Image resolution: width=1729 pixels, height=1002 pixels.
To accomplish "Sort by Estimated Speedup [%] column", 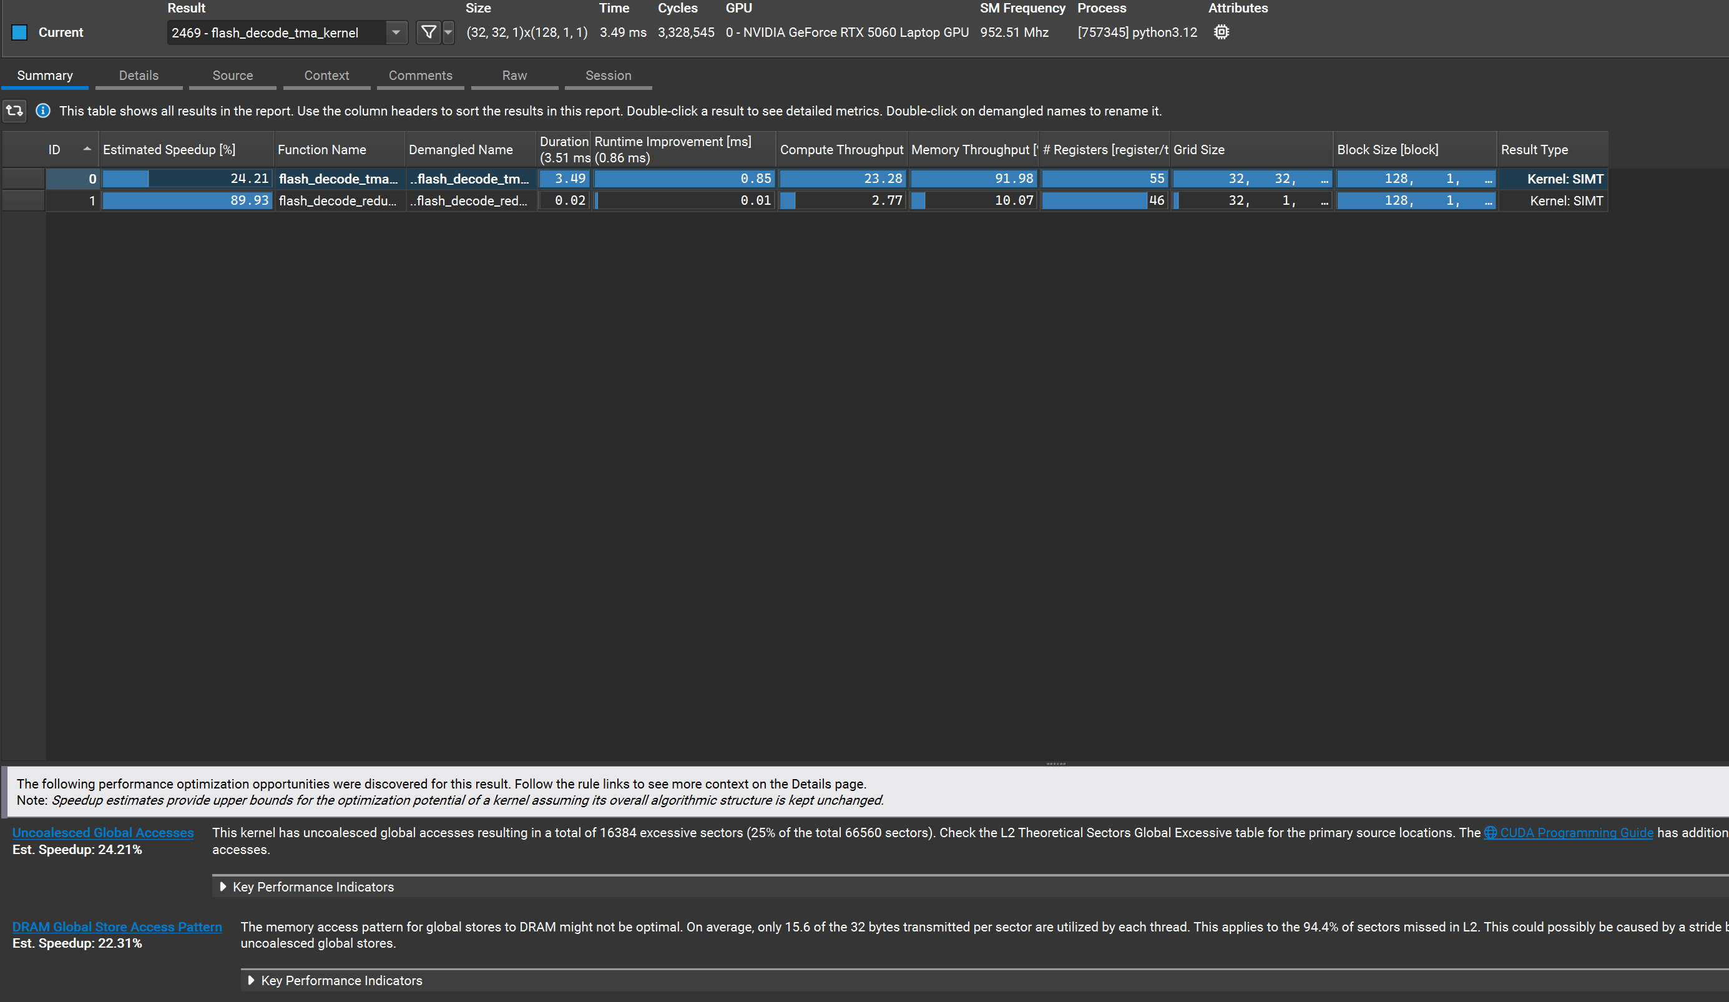I will pyautogui.click(x=186, y=150).
